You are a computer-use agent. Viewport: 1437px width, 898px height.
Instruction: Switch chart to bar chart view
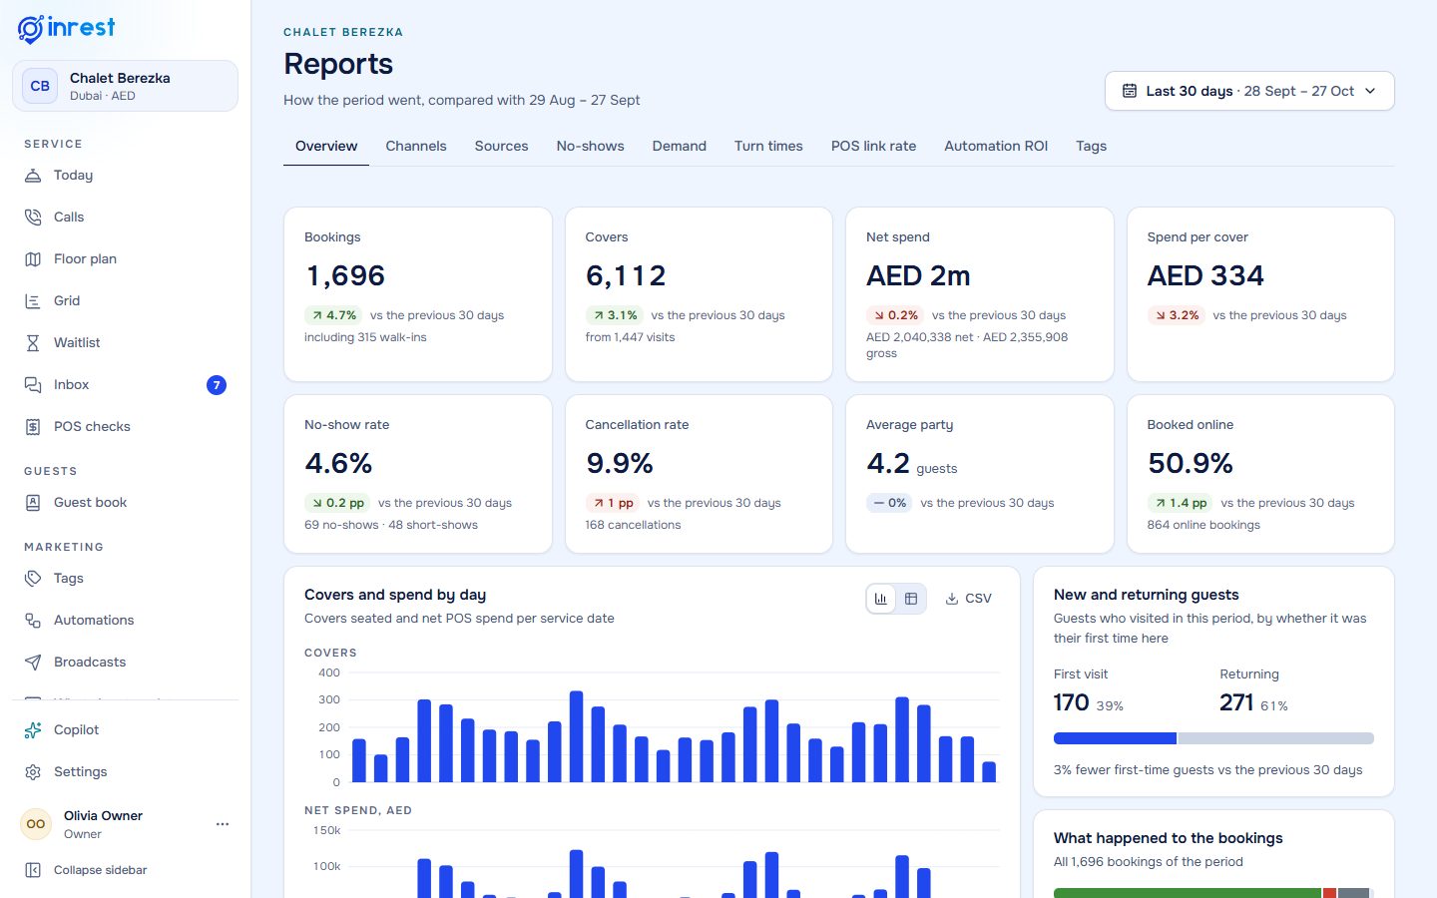[881, 599]
